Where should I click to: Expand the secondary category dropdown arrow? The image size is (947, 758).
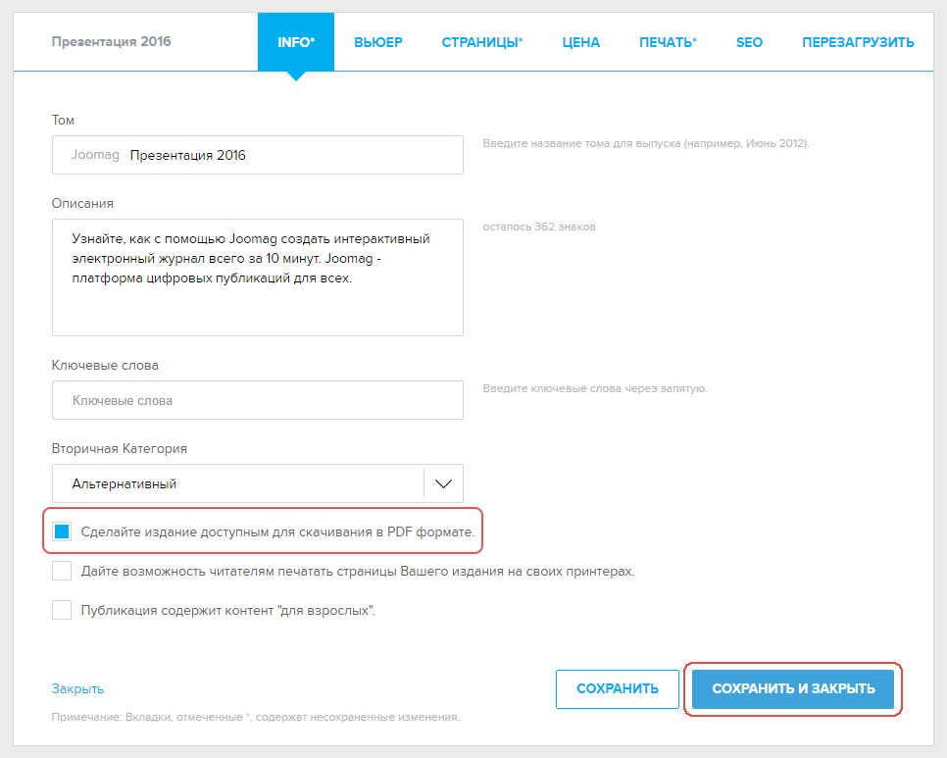443,483
